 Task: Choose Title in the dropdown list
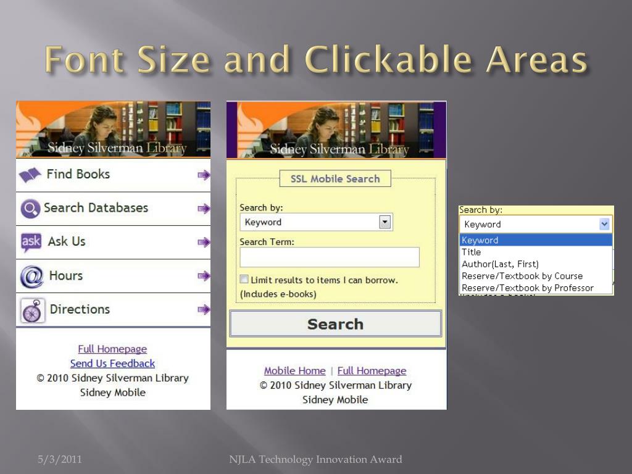click(536, 252)
